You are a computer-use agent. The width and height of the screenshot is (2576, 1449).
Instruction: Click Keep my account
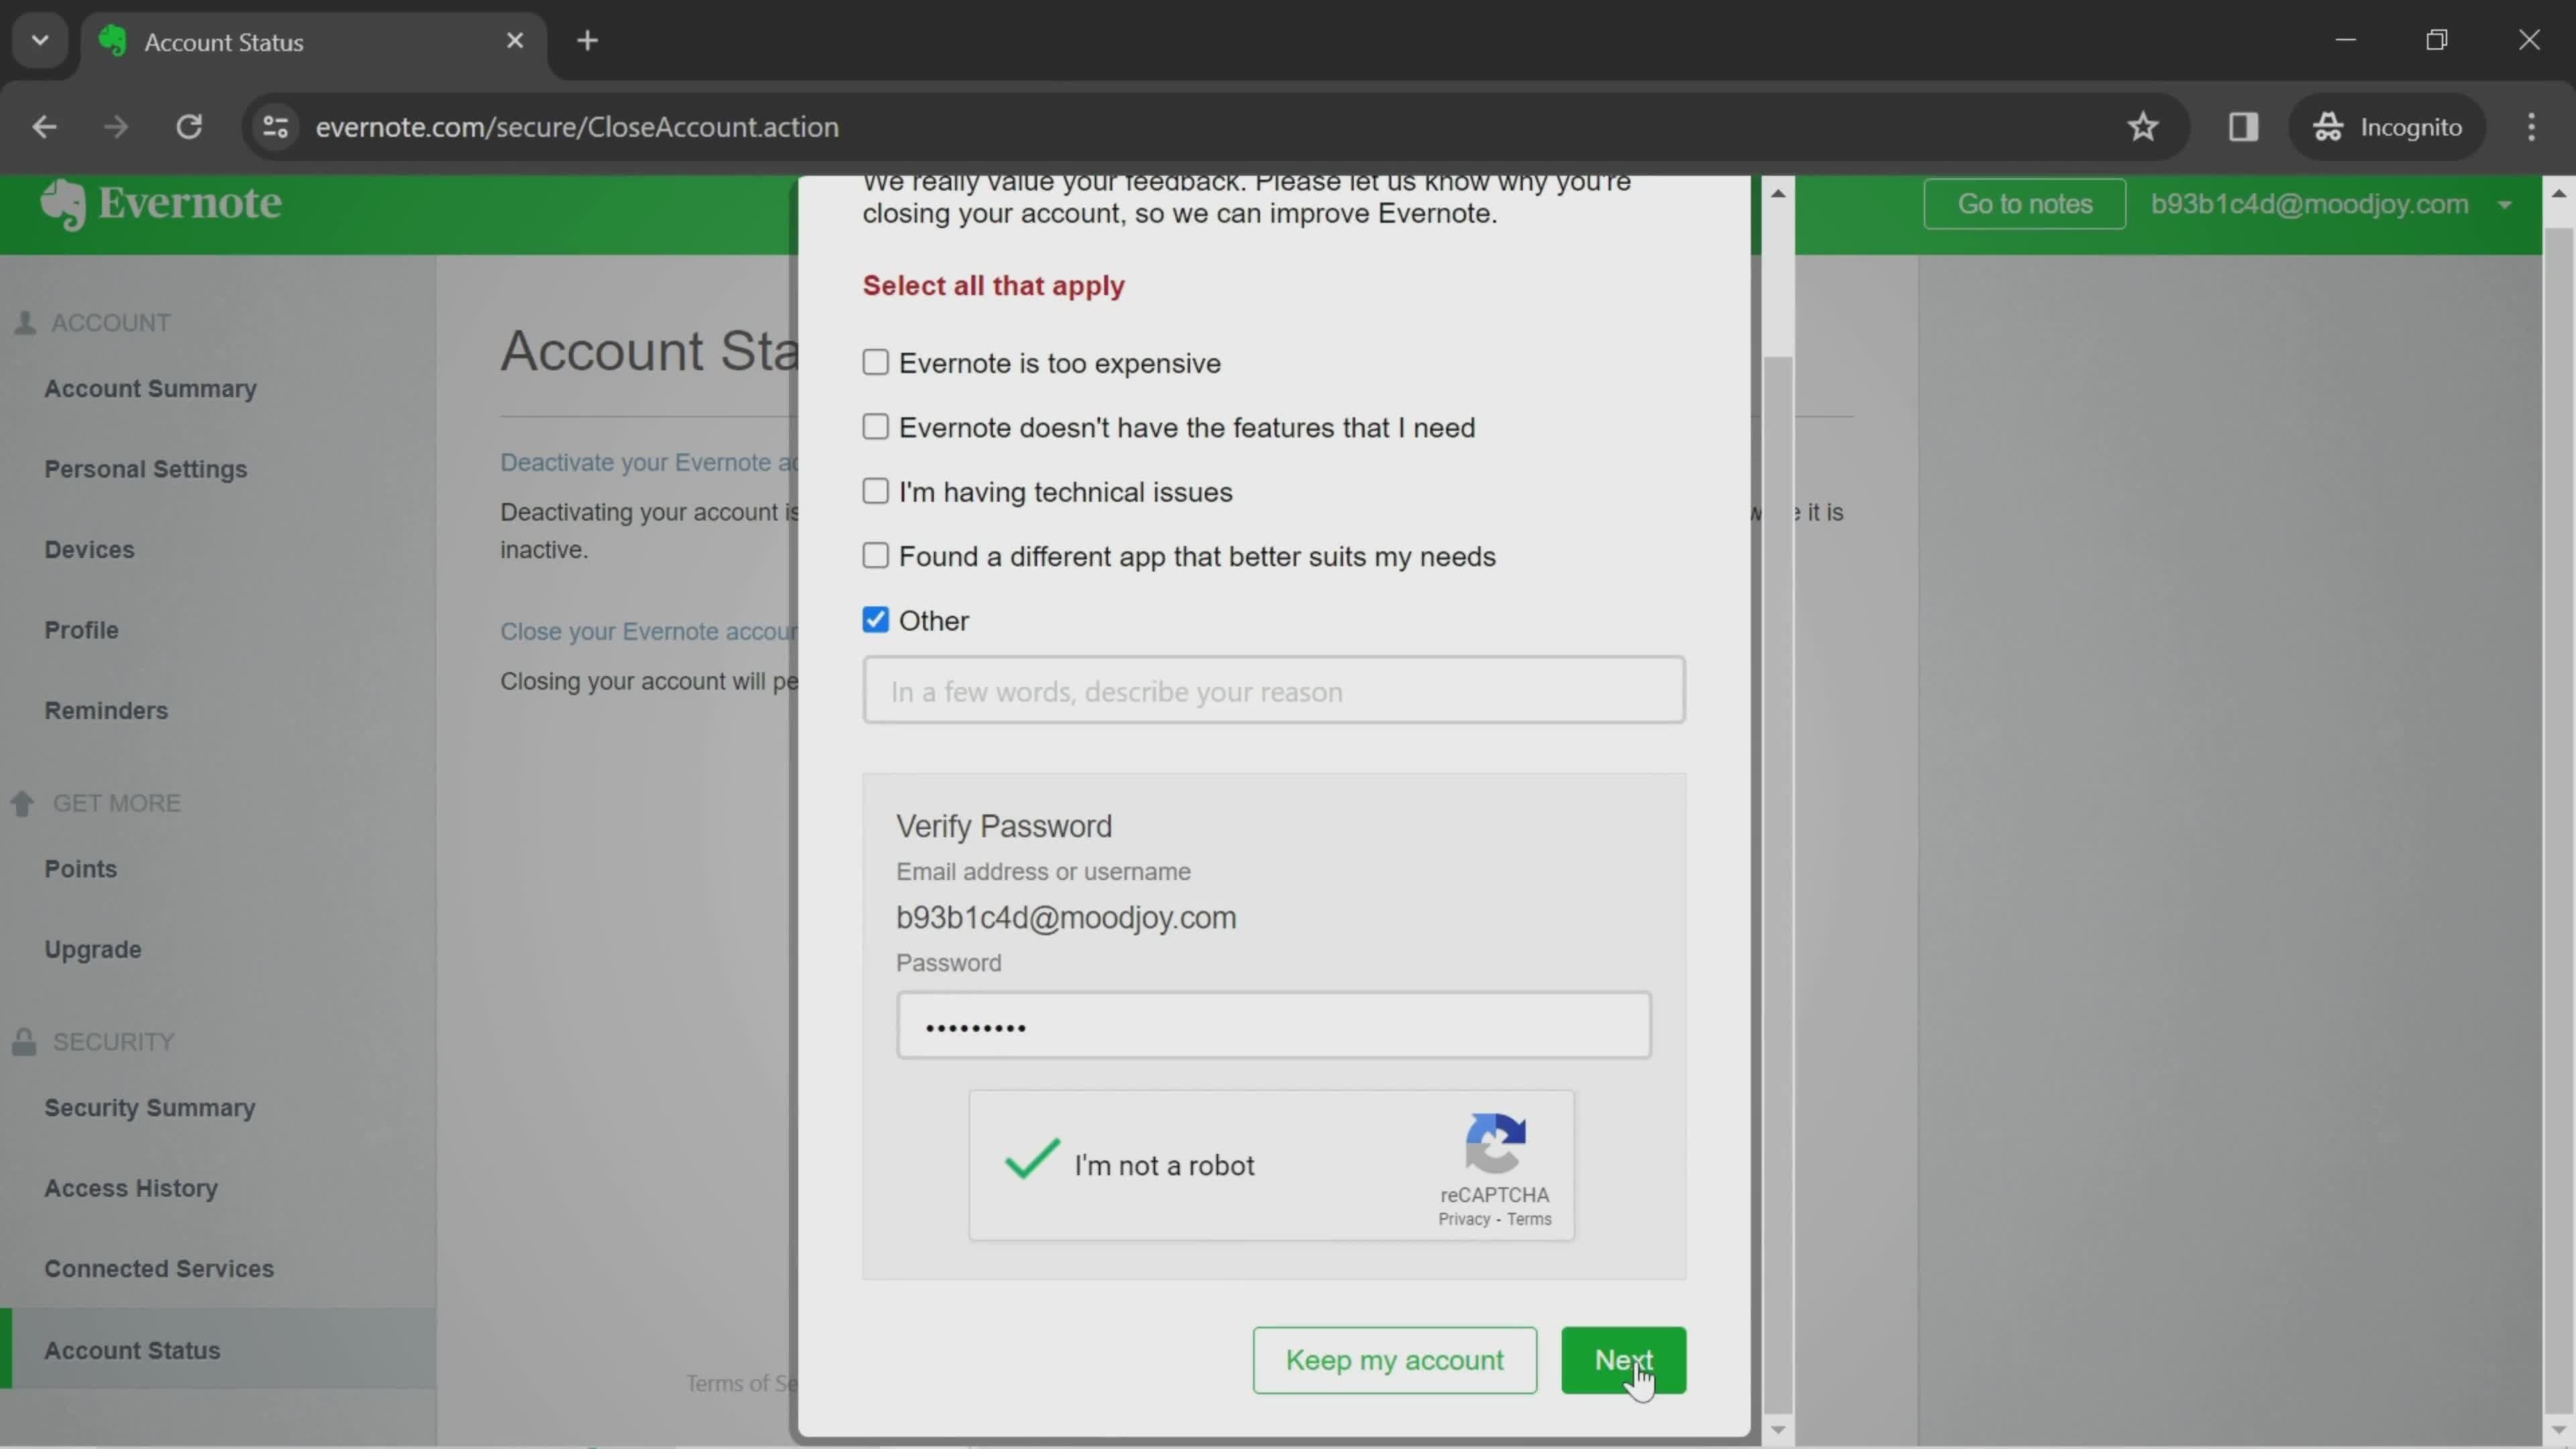[1394, 1360]
